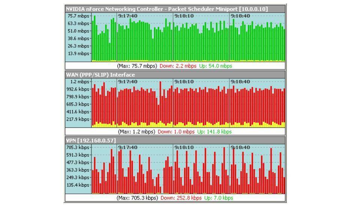Click the 9:17:40 marker in WAN graph
345x206 pixels.
[128, 82]
